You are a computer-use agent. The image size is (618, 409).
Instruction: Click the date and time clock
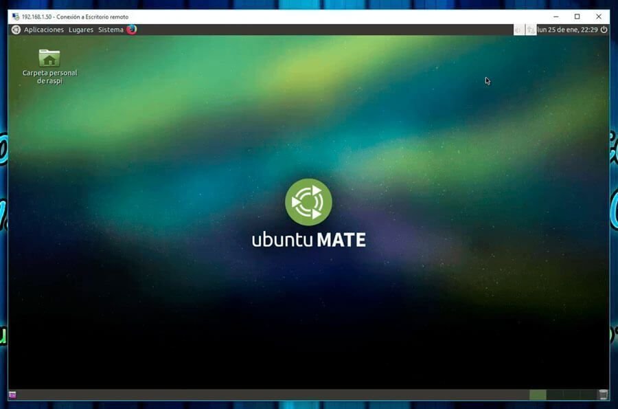pyautogui.click(x=568, y=30)
